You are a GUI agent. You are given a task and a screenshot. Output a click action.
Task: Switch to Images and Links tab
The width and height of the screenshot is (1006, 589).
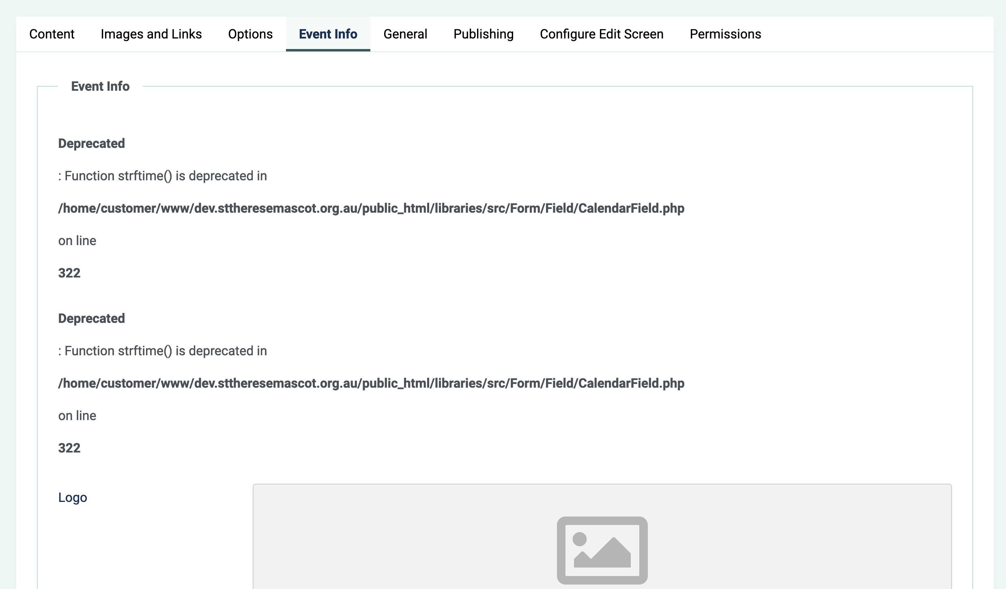pyautogui.click(x=151, y=34)
